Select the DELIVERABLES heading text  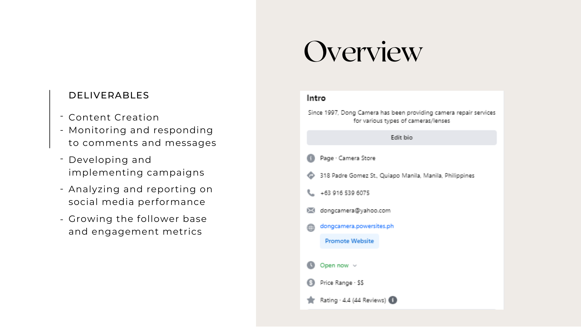tap(109, 95)
